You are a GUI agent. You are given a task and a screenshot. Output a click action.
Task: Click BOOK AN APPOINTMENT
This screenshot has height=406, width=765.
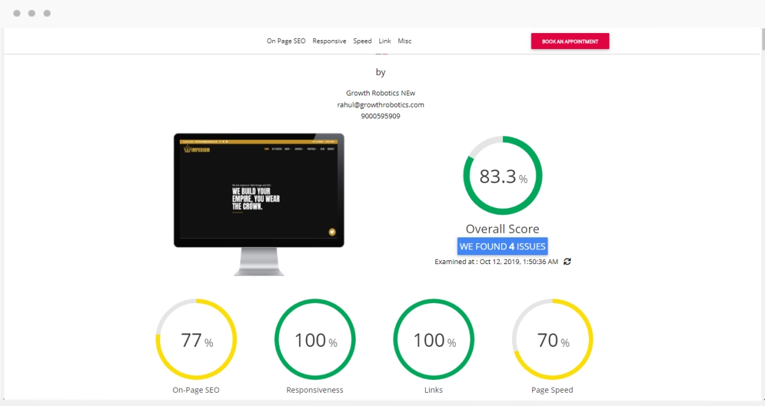click(569, 41)
